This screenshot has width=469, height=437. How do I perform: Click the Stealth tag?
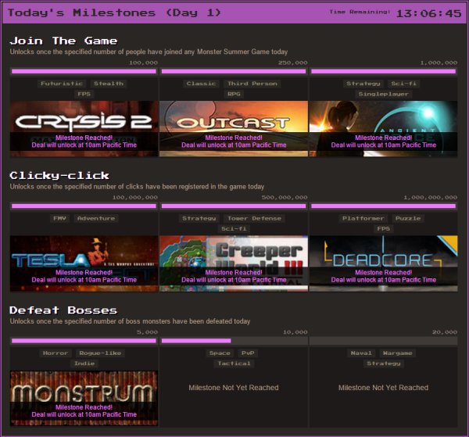tap(109, 84)
